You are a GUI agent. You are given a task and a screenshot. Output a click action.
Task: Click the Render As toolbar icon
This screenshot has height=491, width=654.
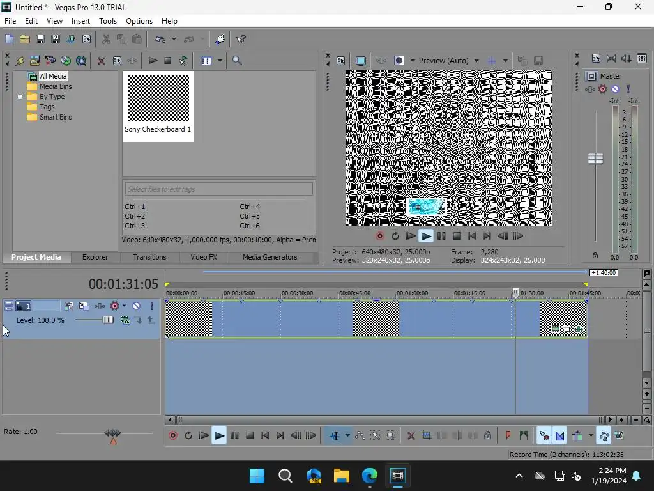coord(71,39)
